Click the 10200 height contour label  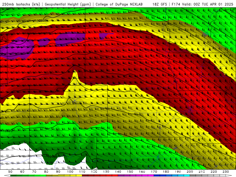41,20
